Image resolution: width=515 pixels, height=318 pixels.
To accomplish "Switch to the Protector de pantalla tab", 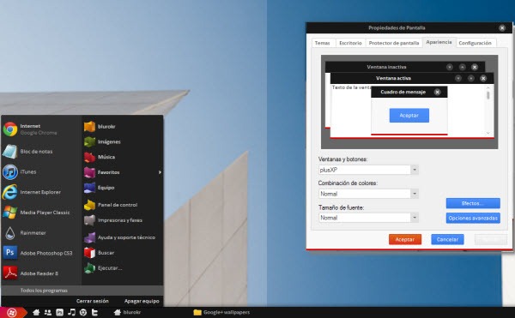I will tap(394, 43).
